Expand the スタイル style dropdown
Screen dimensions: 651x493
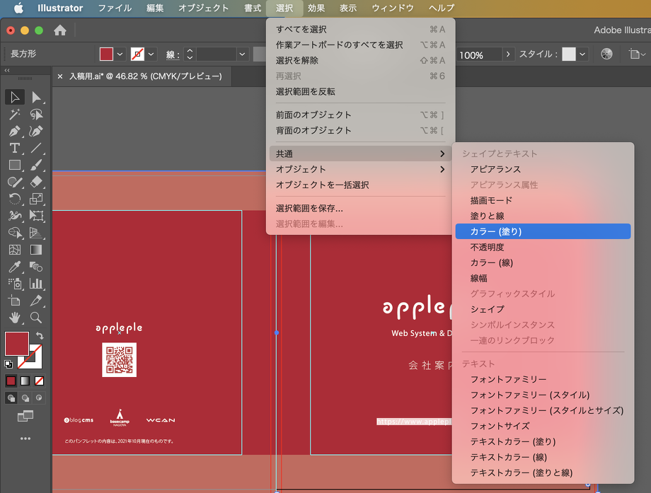point(582,54)
